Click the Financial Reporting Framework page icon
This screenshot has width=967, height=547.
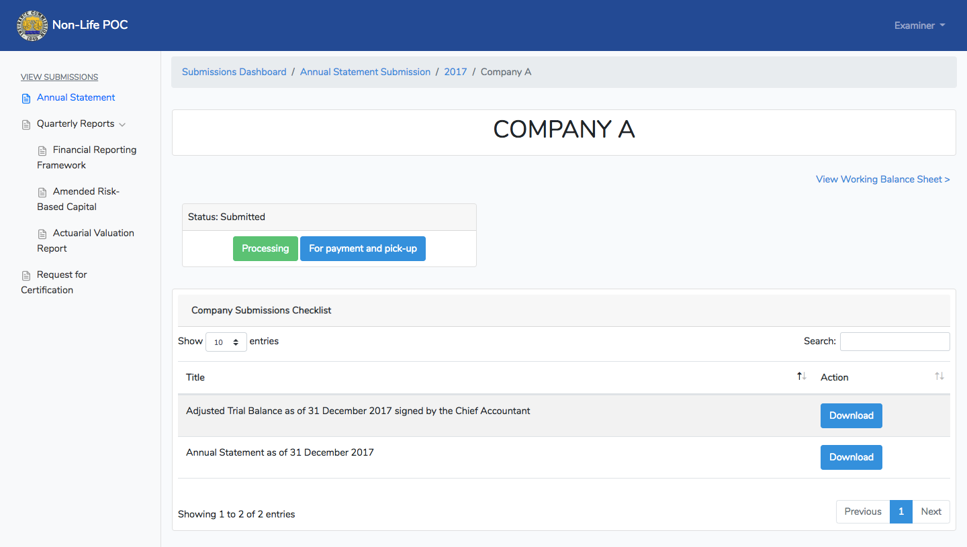(42, 151)
